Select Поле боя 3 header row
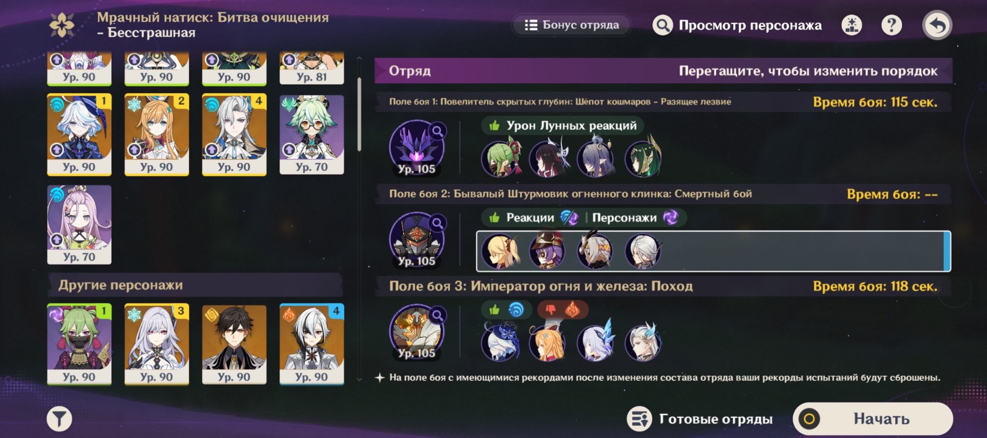 (663, 286)
